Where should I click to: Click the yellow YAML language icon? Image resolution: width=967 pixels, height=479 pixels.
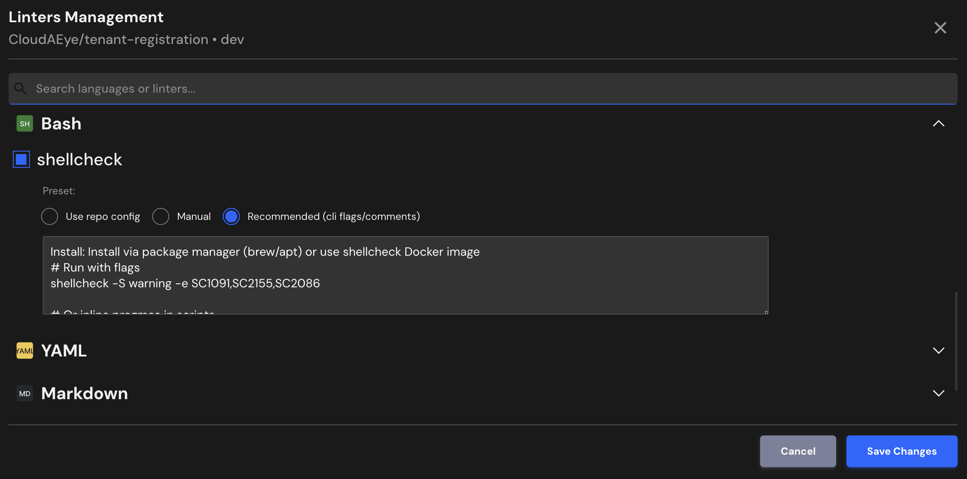click(24, 350)
